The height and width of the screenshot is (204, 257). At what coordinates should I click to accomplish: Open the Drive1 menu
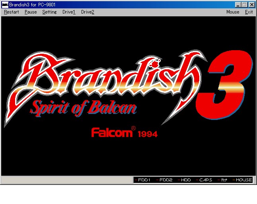[x=69, y=12]
